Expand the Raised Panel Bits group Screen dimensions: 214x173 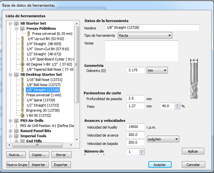pos(10,131)
